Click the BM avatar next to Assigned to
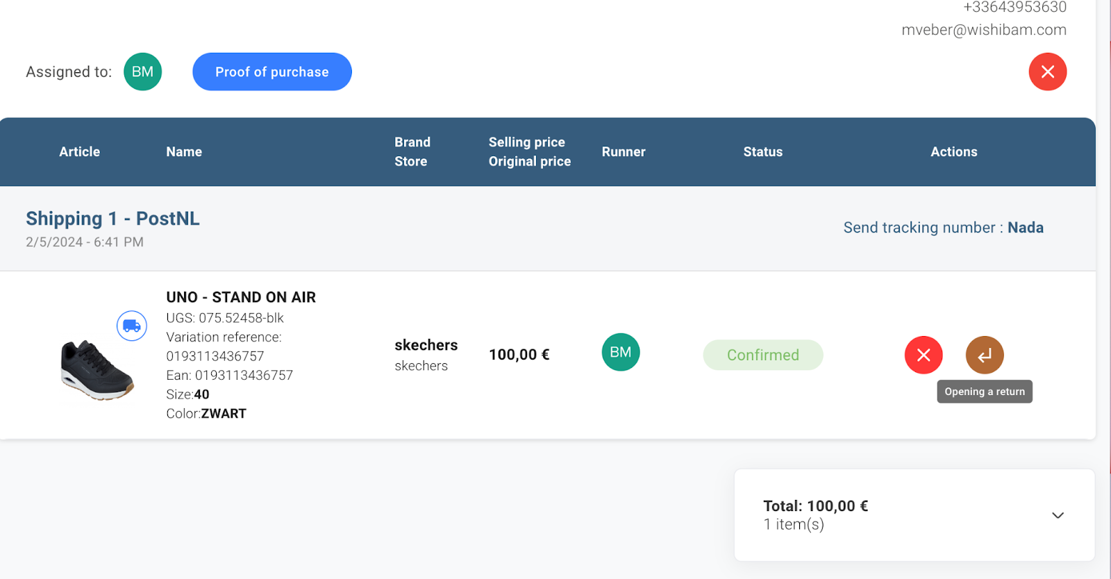Viewport: 1111px width, 579px height. click(142, 72)
